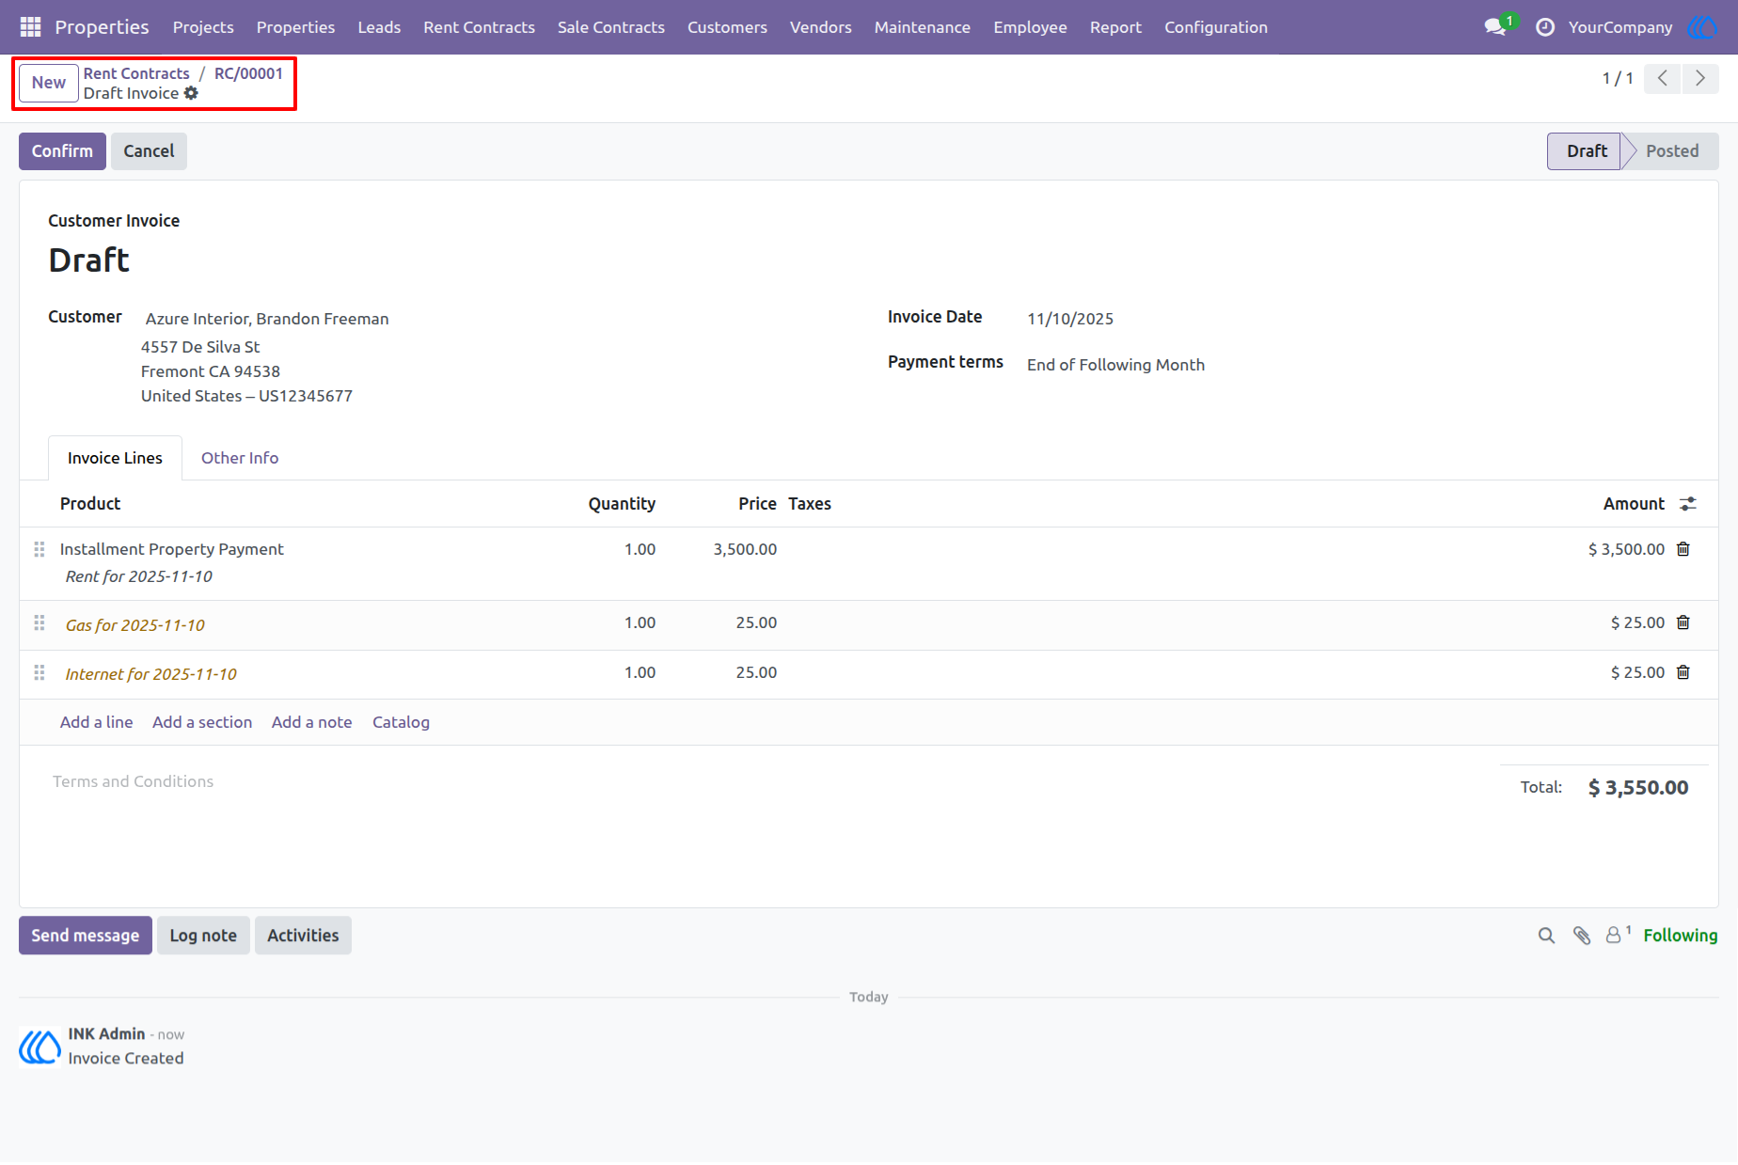Image resolution: width=1738 pixels, height=1165 pixels.
Task: Open the Report menu
Action: pos(1115,27)
